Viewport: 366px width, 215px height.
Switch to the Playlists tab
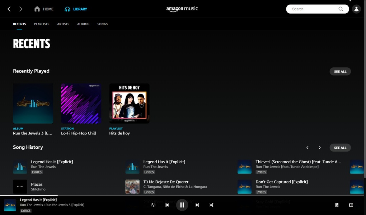click(42, 24)
